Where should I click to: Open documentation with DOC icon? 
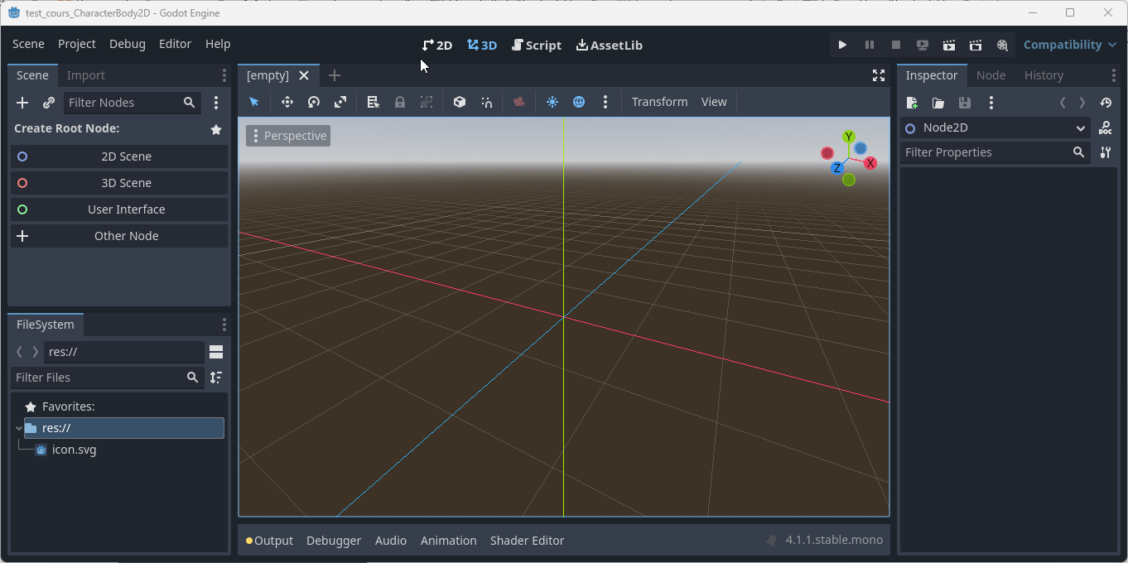click(1106, 128)
